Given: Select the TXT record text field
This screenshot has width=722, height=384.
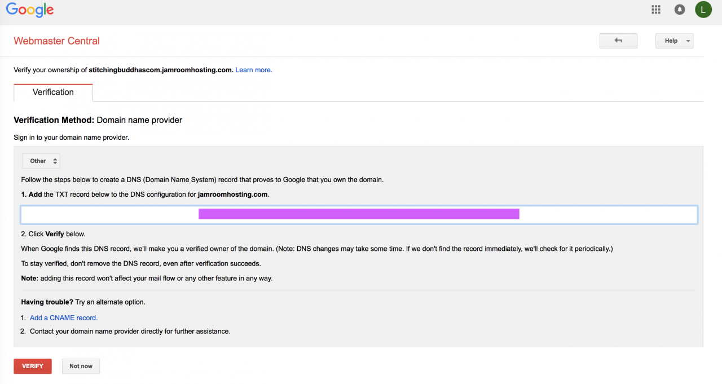Looking at the screenshot, I should pyautogui.click(x=113, y=215).
